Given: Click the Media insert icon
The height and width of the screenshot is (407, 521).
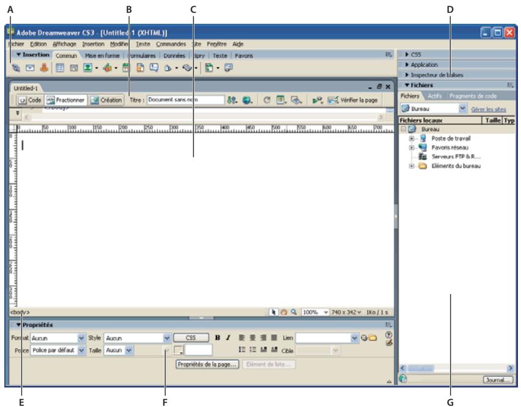Looking at the screenshot, I should point(107,68).
